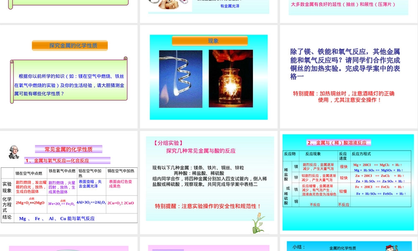Select the conclusion Mg、Fe、Al、Cu能与氧气反应
This screenshot has height=251, width=418.
pyautogui.click(x=57, y=218)
